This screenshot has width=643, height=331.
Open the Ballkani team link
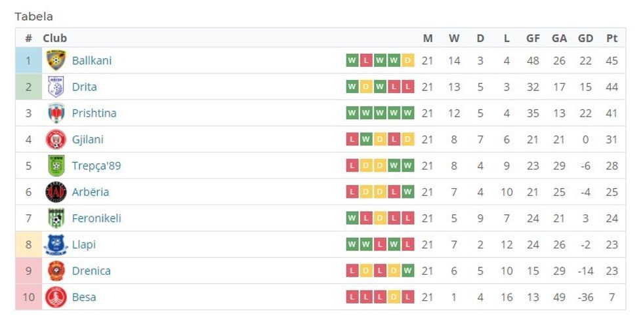click(92, 60)
